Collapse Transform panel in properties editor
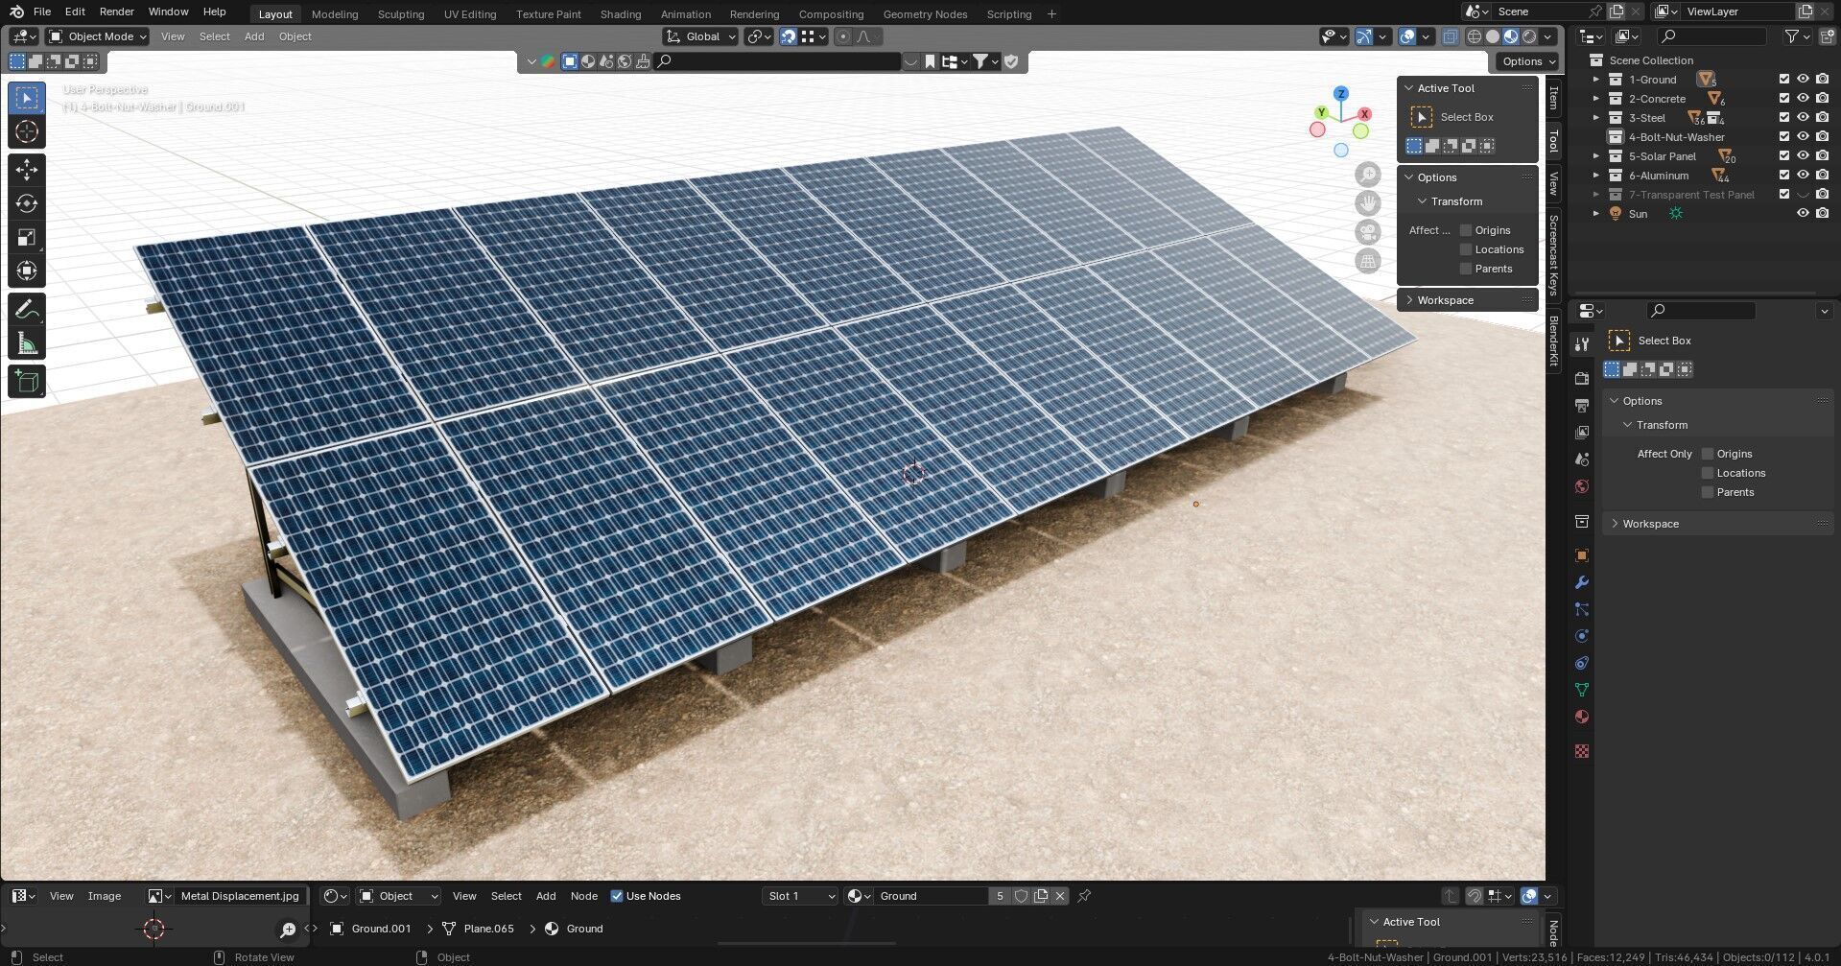 tap(1661, 425)
